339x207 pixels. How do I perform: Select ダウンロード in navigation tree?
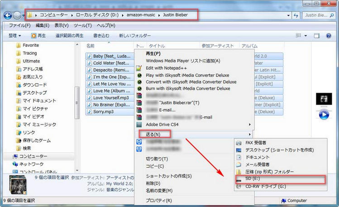point(35,85)
